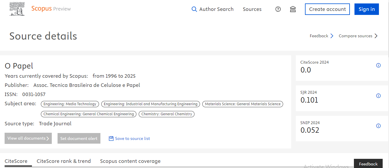Image resolution: width=389 pixels, height=168 pixels.
Task: Open SJR 2024 info icon
Action: click(x=379, y=96)
